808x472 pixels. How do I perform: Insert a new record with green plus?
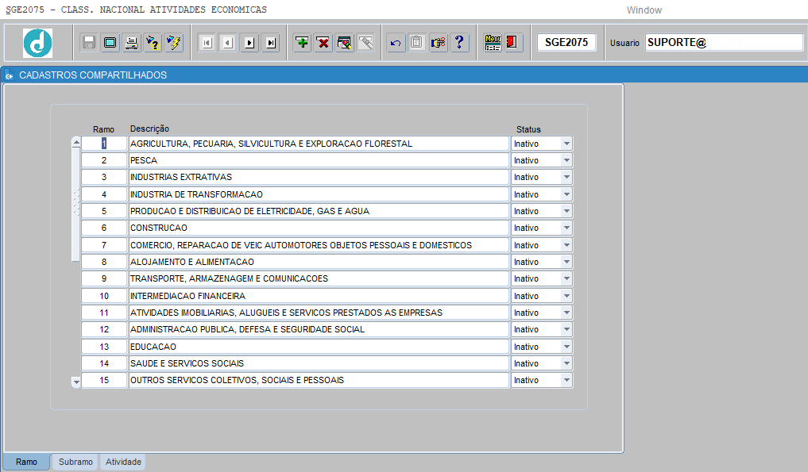tap(302, 42)
